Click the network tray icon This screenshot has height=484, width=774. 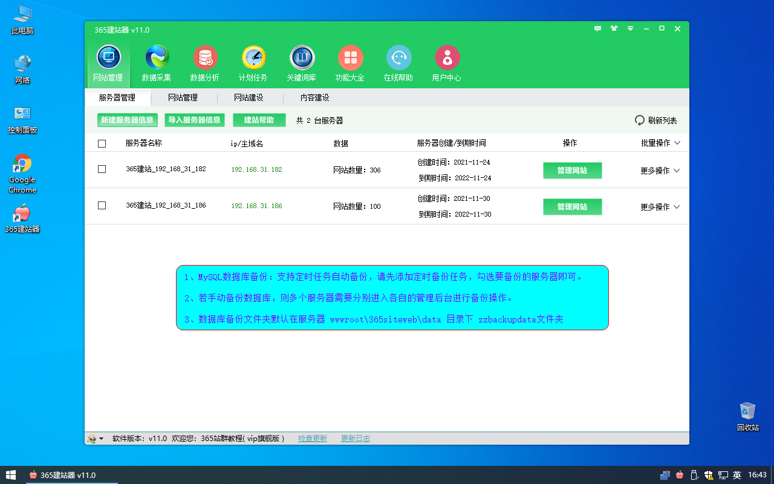723,475
